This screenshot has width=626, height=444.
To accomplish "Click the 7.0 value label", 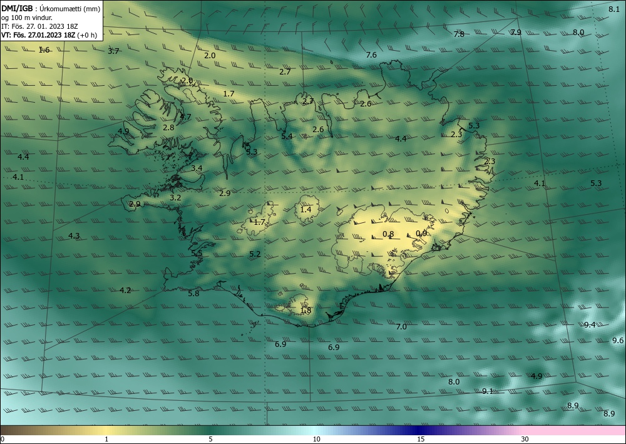I will point(401,327).
